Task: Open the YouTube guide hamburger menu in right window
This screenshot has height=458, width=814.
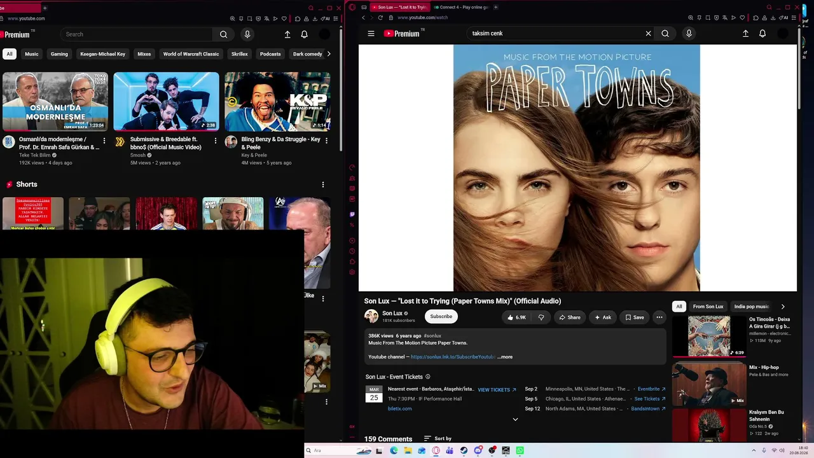Action: click(x=371, y=34)
